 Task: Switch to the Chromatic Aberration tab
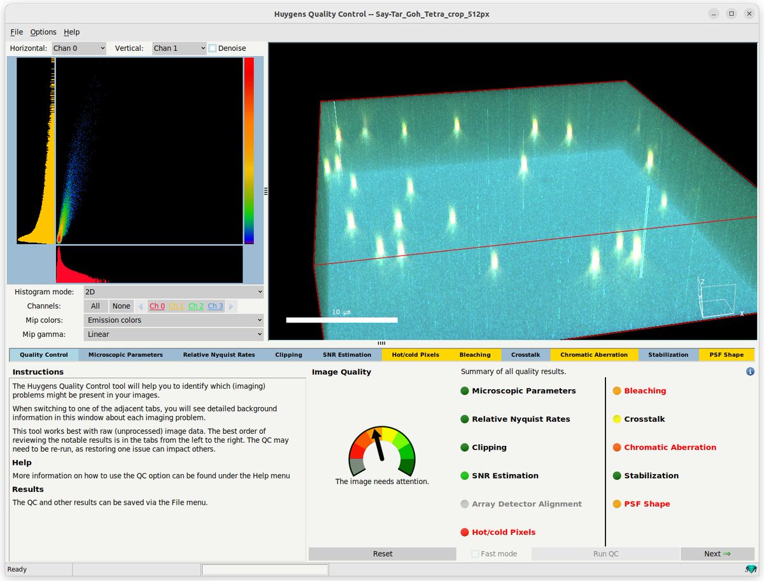click(594, 355)
